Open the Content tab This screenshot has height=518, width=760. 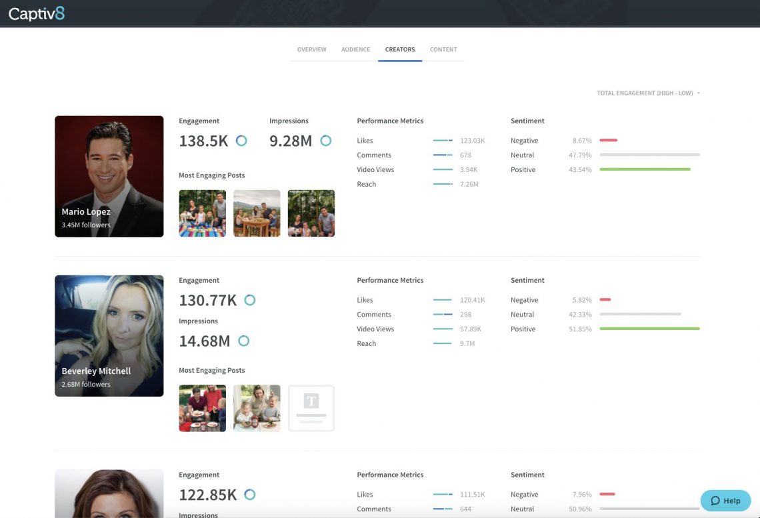pyautogui.click(x=443, y=49)
